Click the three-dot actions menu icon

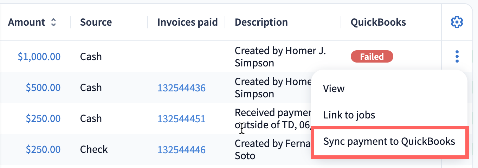pos(457,56)
